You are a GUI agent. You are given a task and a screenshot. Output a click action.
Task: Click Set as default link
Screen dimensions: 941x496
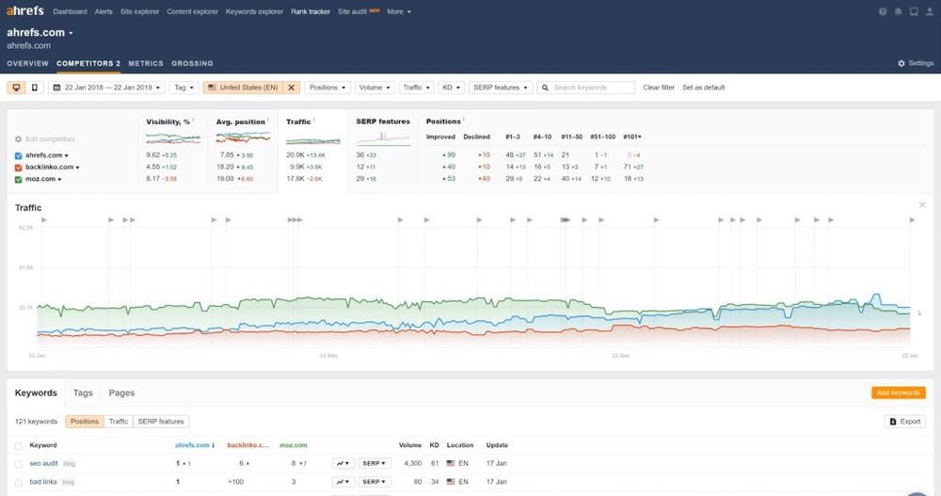703,88
